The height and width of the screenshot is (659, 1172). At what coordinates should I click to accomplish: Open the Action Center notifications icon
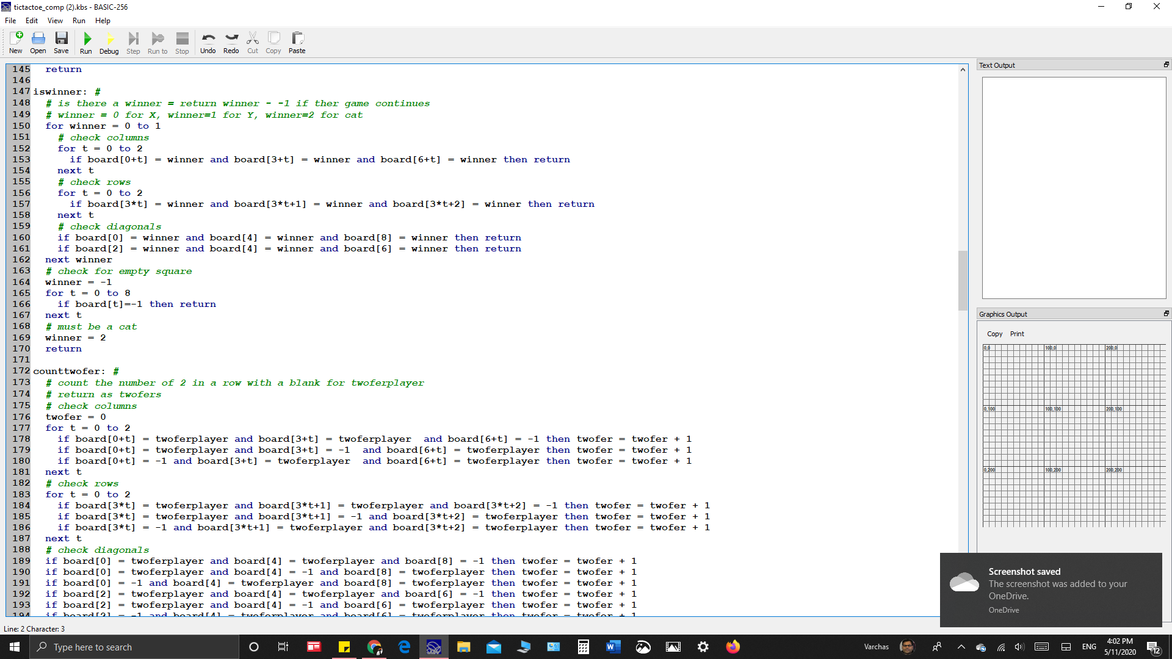(1153, 647)
